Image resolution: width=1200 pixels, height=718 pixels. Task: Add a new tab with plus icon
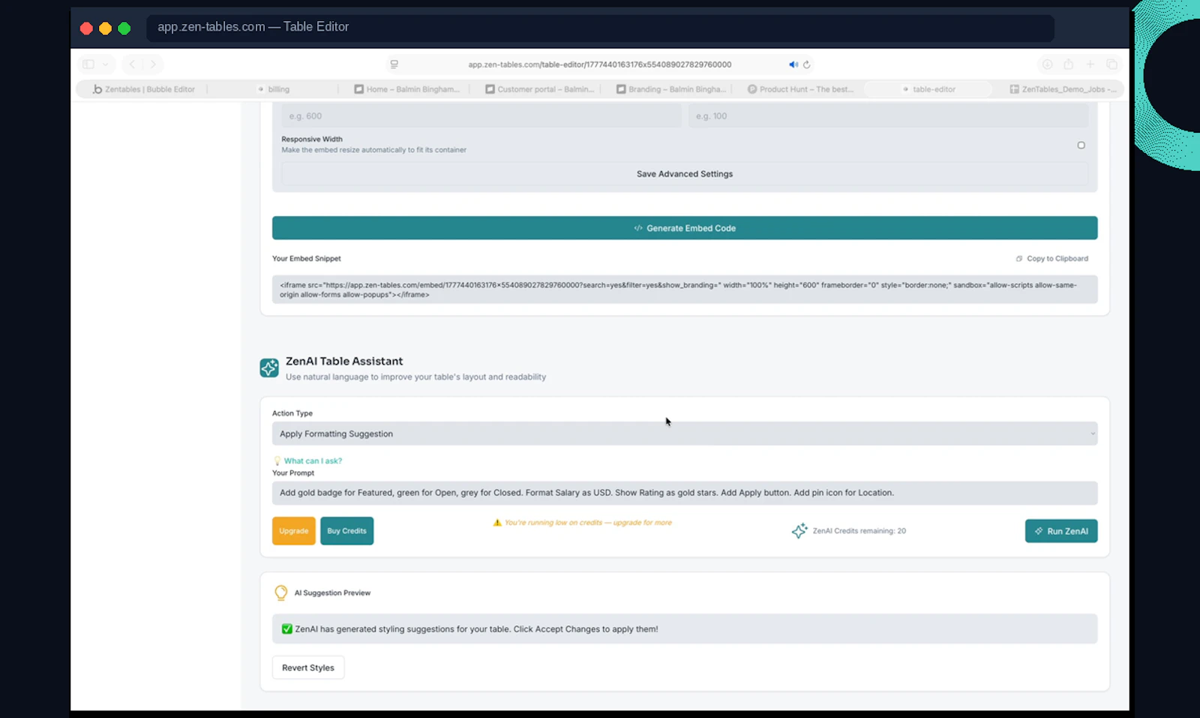click(1090, 65)
